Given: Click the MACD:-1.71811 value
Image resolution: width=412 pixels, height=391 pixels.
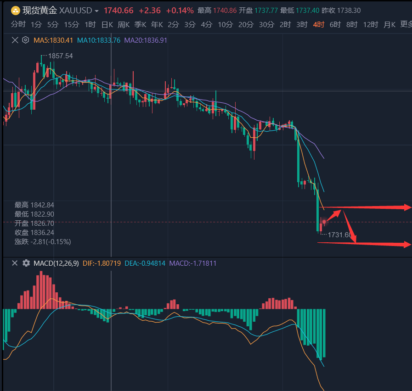Looking at the screenshot, I should [193, 263].
